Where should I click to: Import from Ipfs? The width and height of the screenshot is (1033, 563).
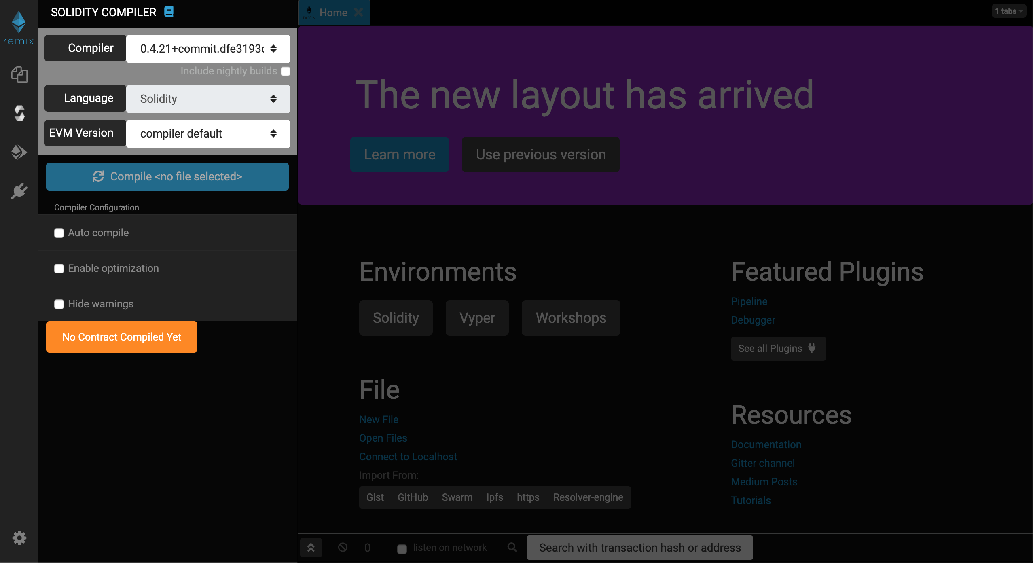click(x=495, y=497)
